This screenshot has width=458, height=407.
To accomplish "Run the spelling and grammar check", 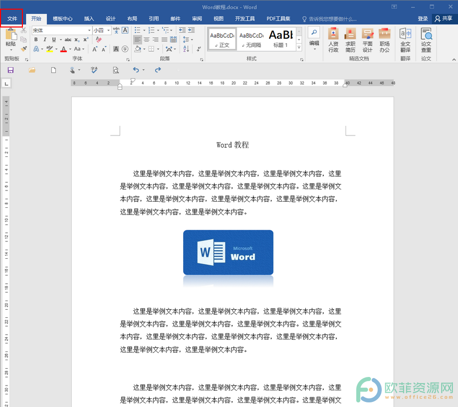I will 94,70.
